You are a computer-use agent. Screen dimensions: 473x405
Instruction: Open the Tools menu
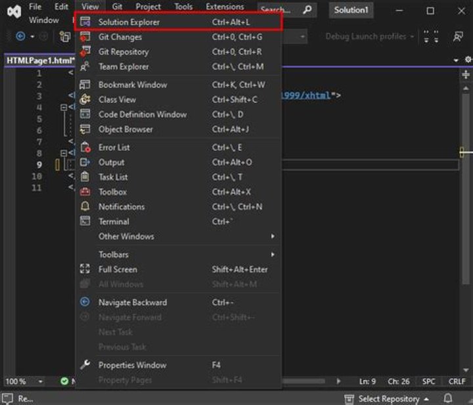(183, 7)
